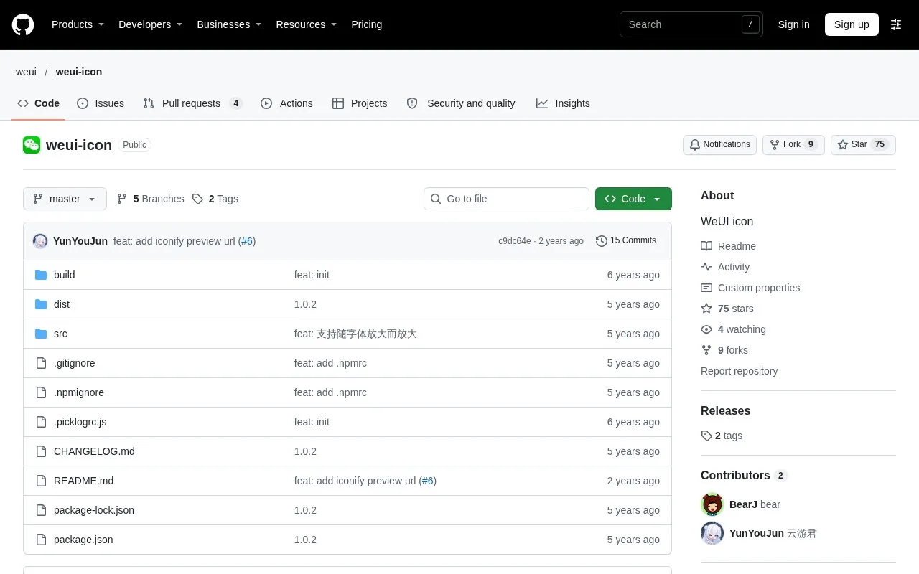919x574 pixels.
Task: Click the build folder icon
Action: click(41, 275)
